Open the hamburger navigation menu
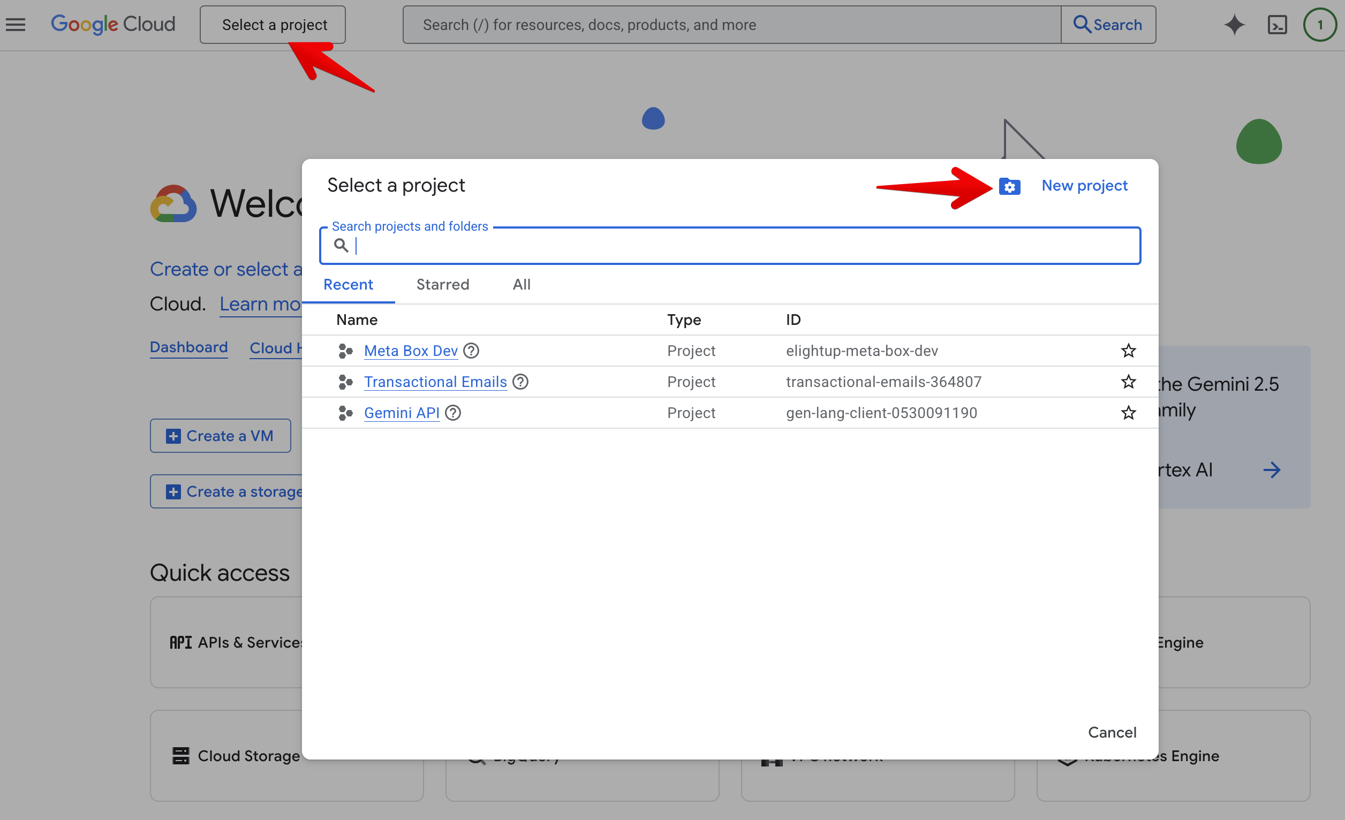1345x820 pixels. pyautogui.click(x=16, y=25)
